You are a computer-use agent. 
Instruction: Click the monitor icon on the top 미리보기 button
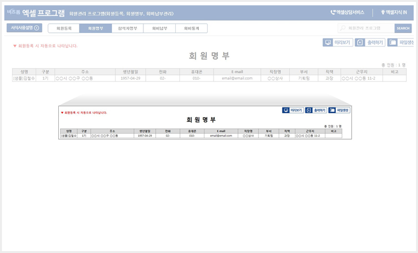pyautogui.click(x=328, y=43)
